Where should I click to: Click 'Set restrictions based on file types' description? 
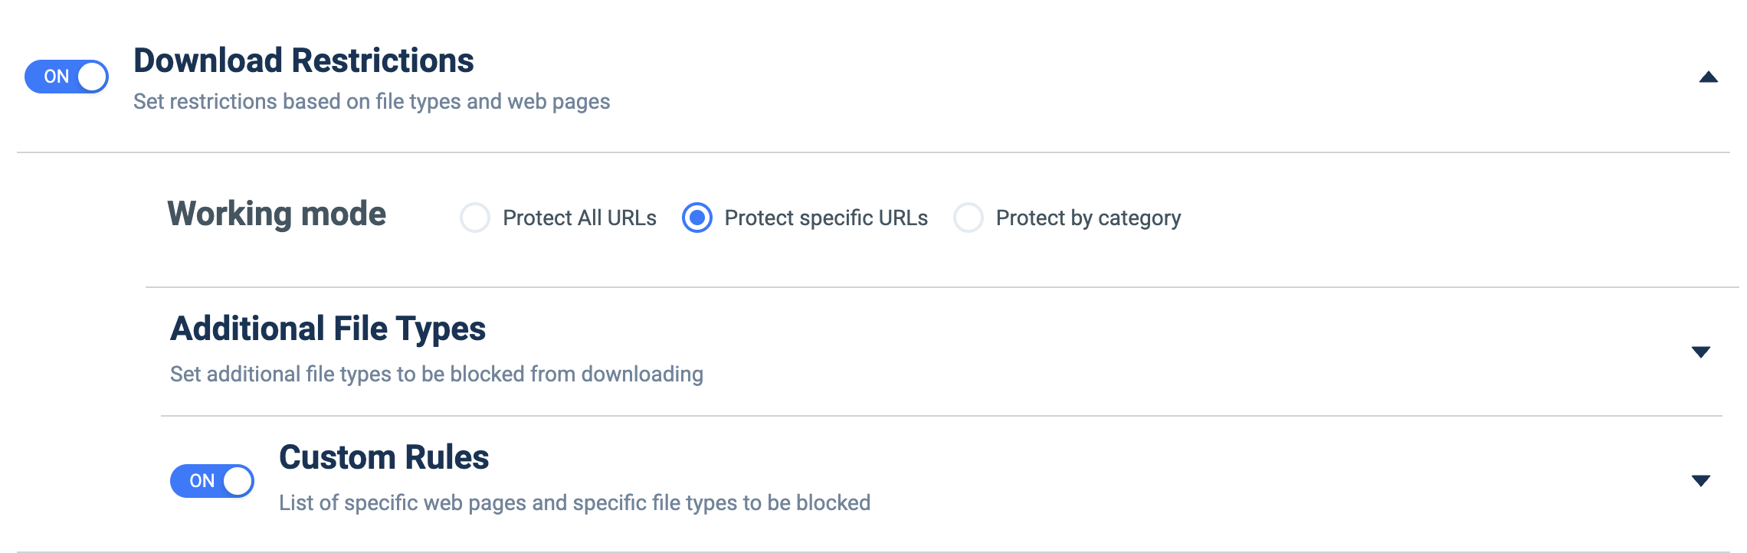[372, 101]
